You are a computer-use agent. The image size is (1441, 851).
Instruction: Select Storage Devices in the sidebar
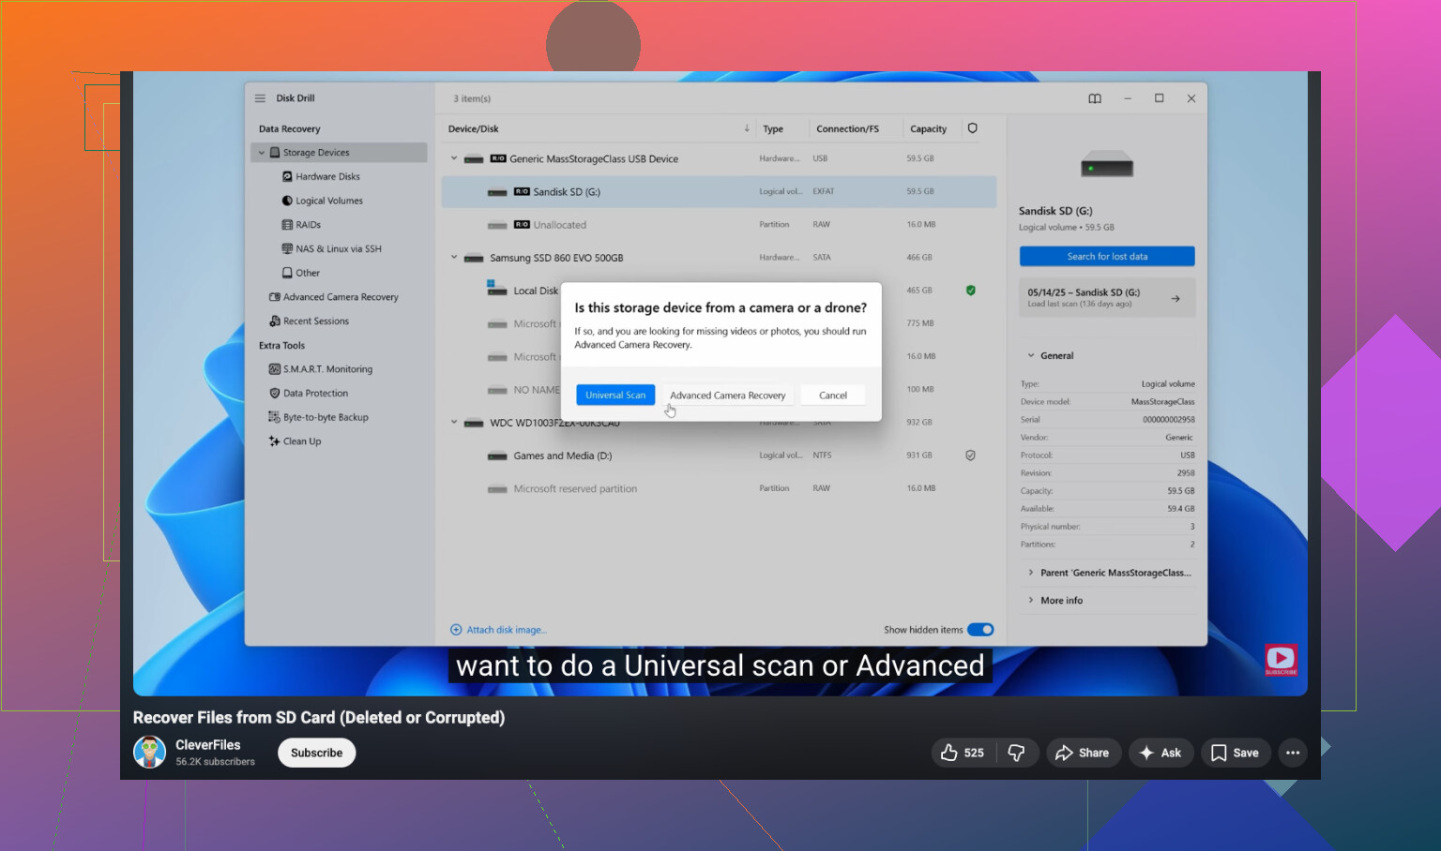point(339,153)
